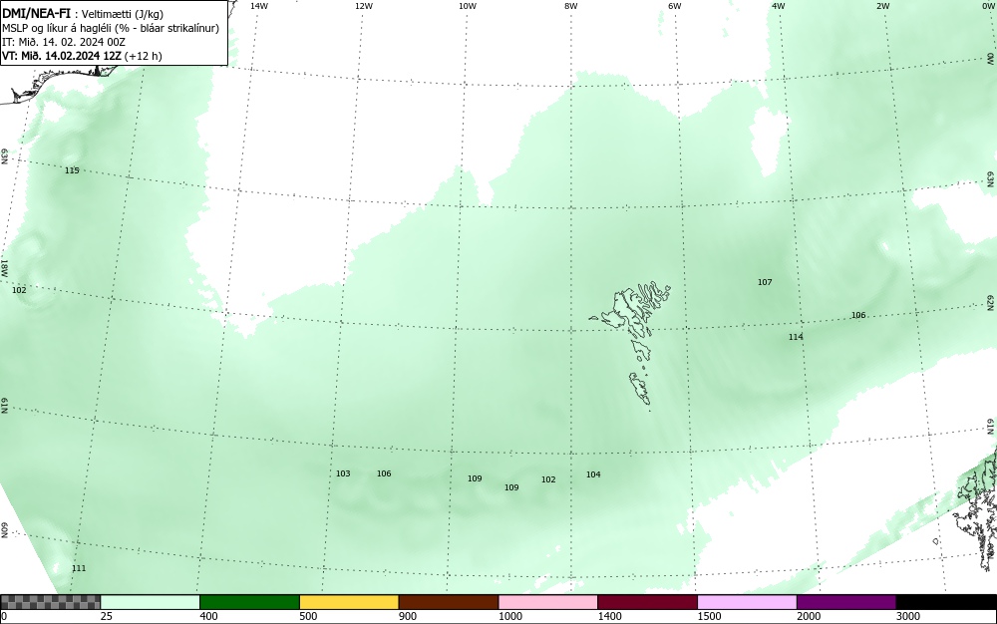This screenshot has width=997, height=624.
Task: Click the legend value 3000
Action: [908, 616]
